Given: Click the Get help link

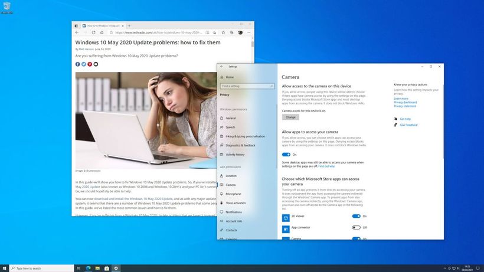Looking at the screenshot, I should click(405, 119).
